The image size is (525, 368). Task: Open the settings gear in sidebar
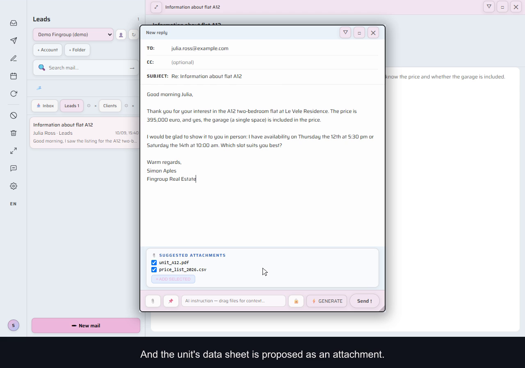[14, 186]
